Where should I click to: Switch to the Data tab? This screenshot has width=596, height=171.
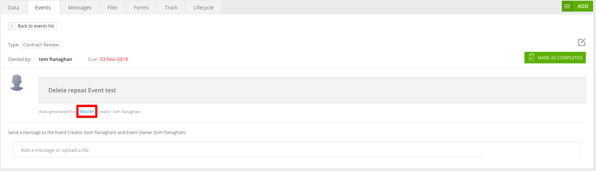coord(13,8)
